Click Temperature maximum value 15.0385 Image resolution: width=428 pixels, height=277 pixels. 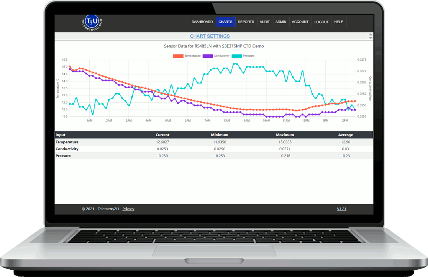[x=285, y=142]
